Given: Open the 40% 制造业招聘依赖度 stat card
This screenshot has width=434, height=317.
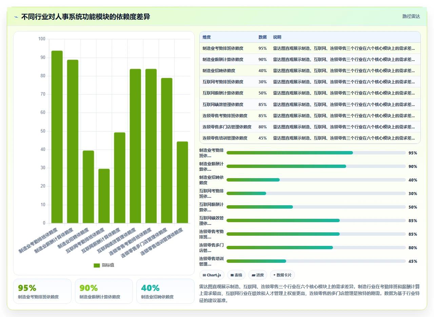Looking at the screenshot, I should click(165, 291).
